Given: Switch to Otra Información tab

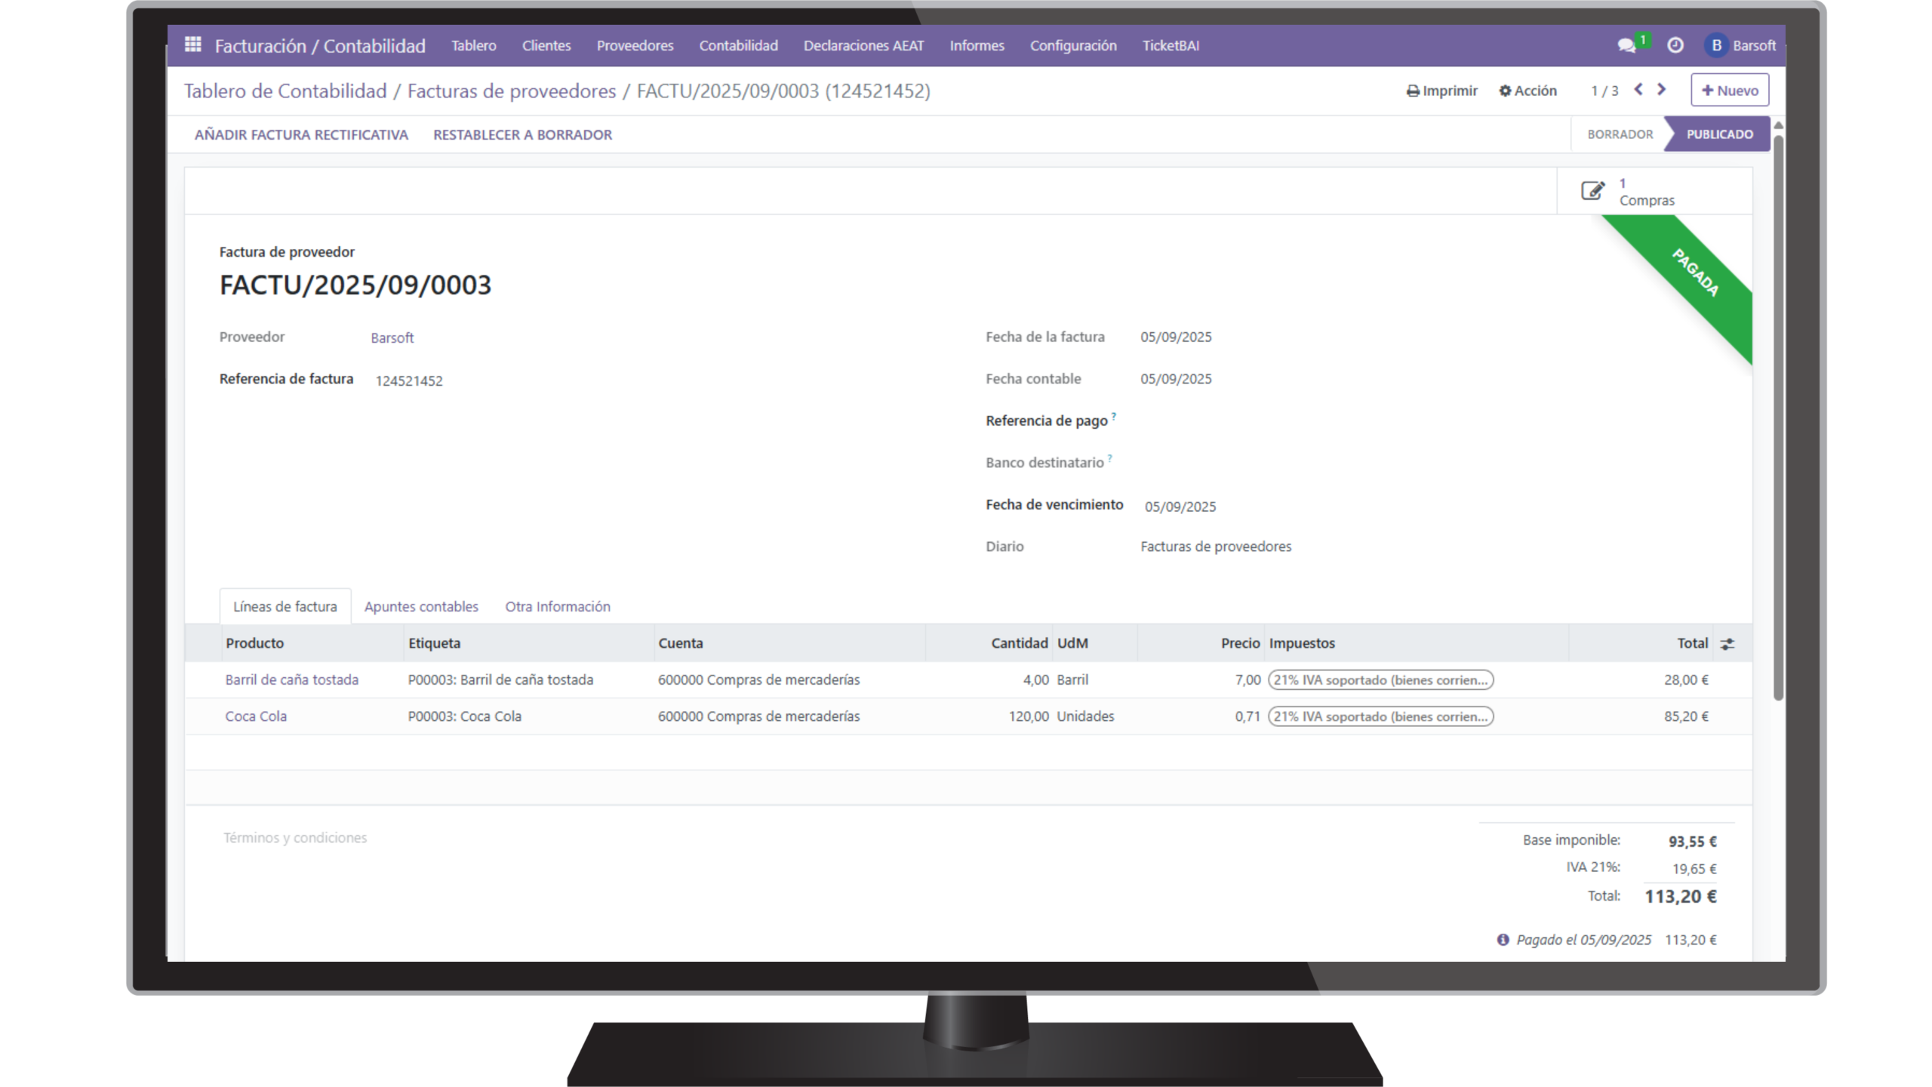Looking at the screenshot, I should click(x=558, y=606).
